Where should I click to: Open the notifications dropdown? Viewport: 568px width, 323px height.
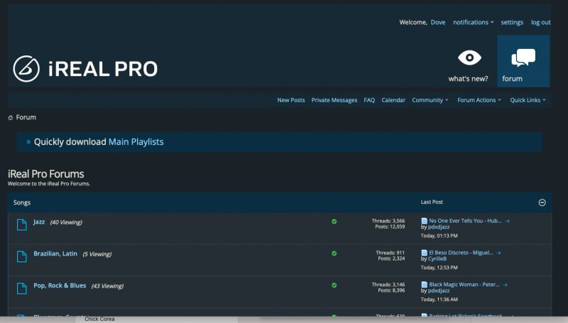pos(473,23)
